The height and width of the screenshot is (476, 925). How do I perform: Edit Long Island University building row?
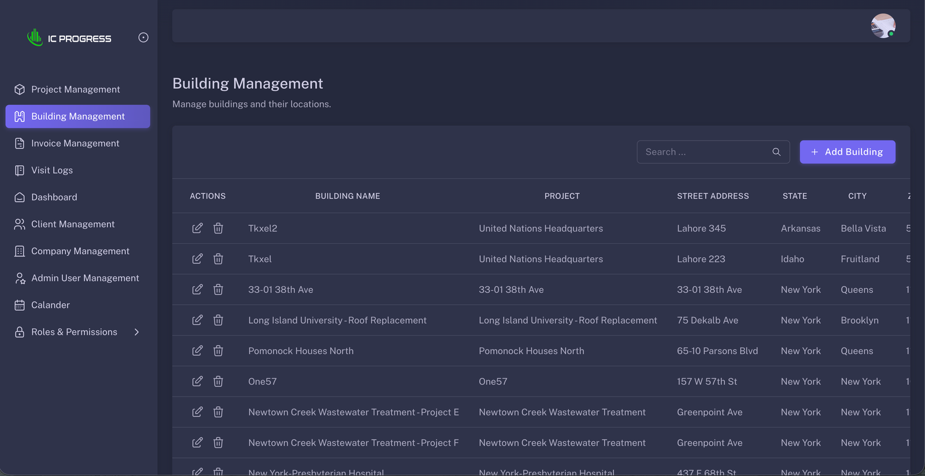197,320
